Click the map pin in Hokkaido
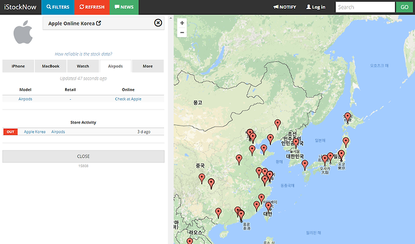 tap(348, 117)
